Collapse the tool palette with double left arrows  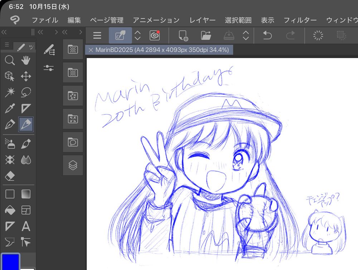4,32
